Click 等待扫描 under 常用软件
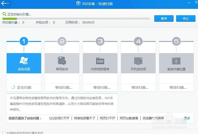The height and width of the screenshot is (134, 198). 64,87
